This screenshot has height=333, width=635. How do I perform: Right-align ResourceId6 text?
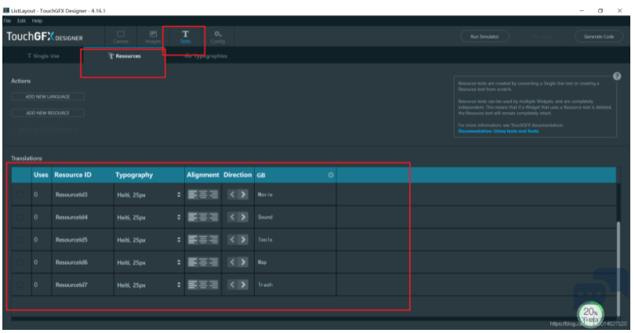[213, 262]
